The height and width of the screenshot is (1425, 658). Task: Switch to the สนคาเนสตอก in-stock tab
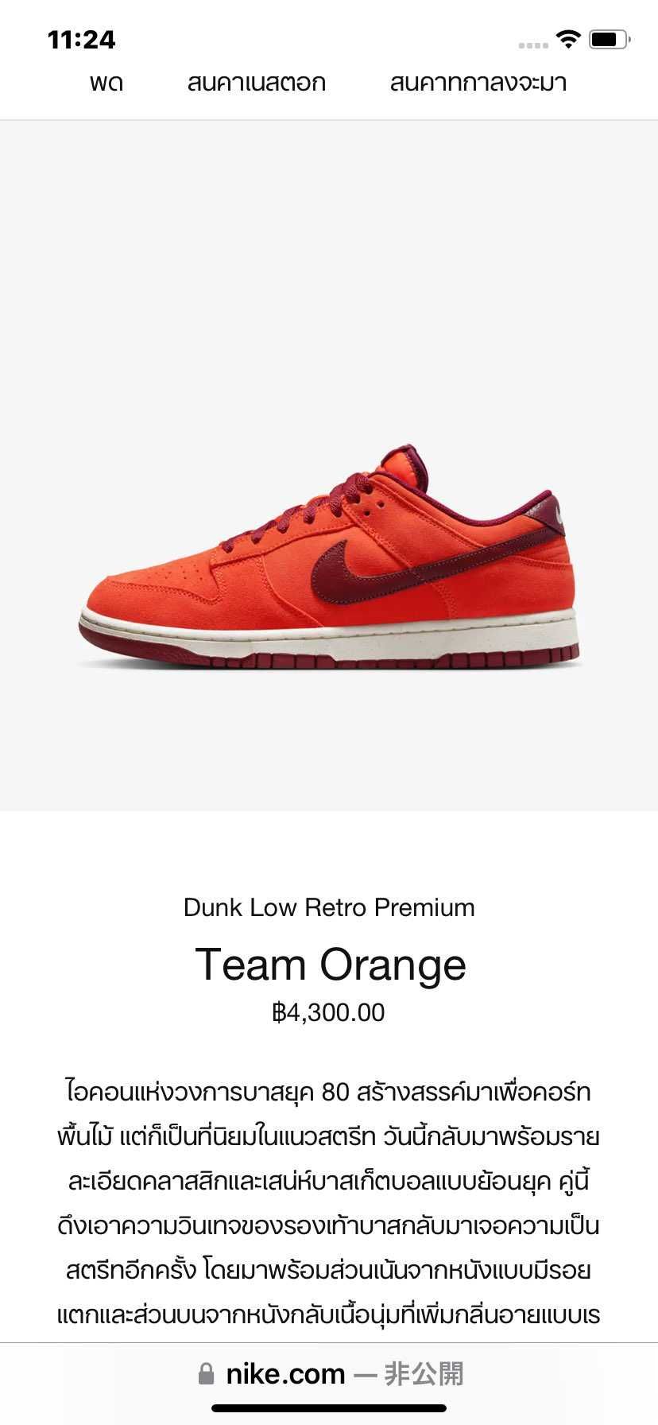(x=257, y=83)
